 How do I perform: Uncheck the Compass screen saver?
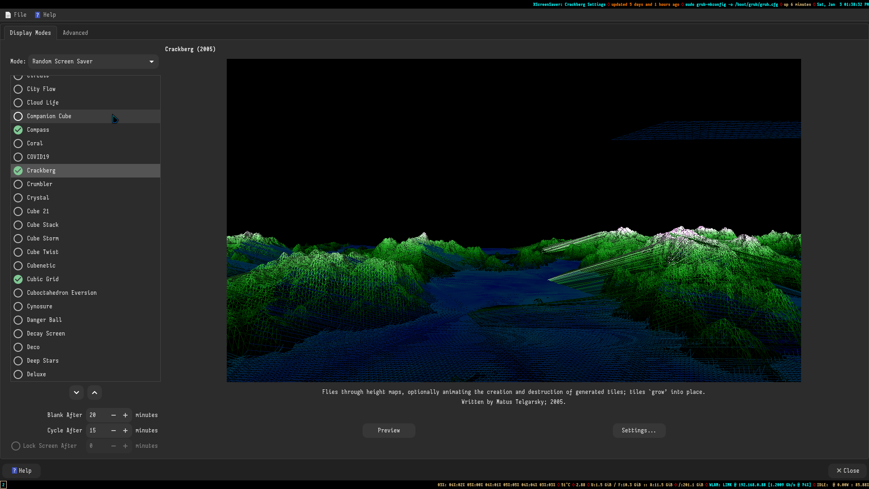pos(18,130)
